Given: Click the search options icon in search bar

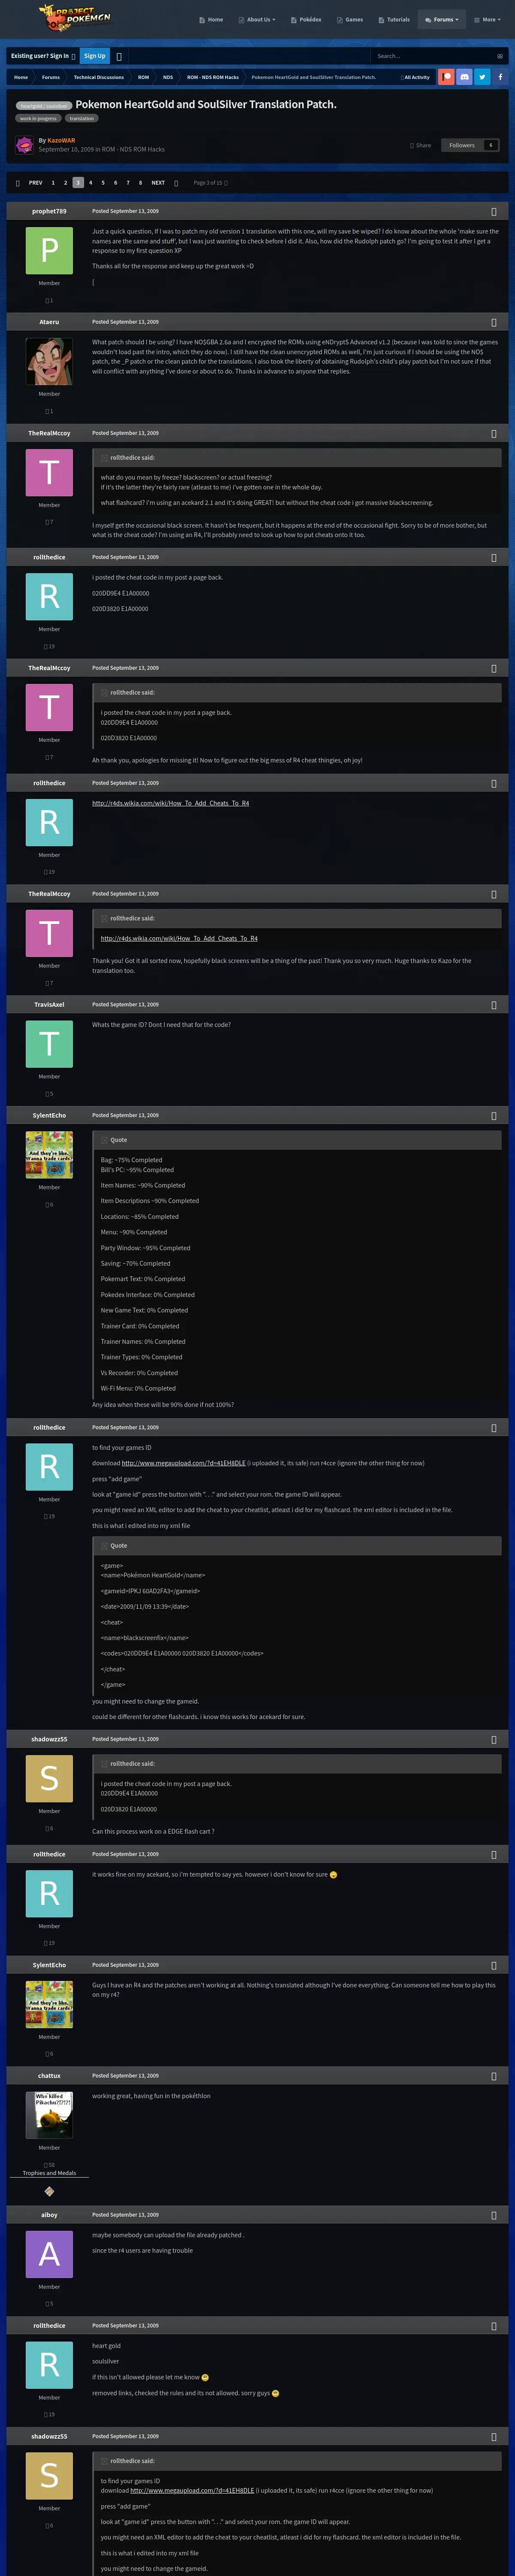Looking at the screenshot, I should [x=500, y=56].
